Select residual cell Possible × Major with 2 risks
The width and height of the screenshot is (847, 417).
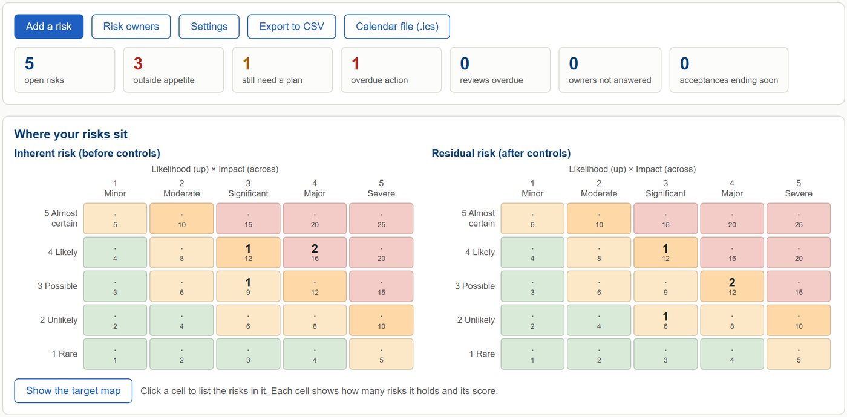click(x=732, y=286)
